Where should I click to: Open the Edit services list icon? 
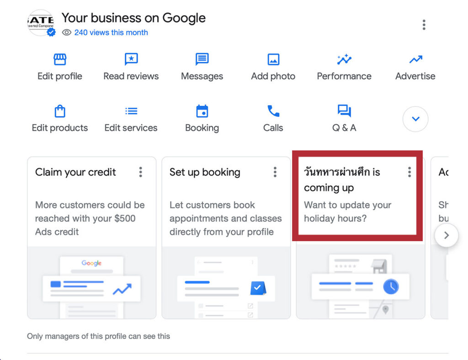131,111
